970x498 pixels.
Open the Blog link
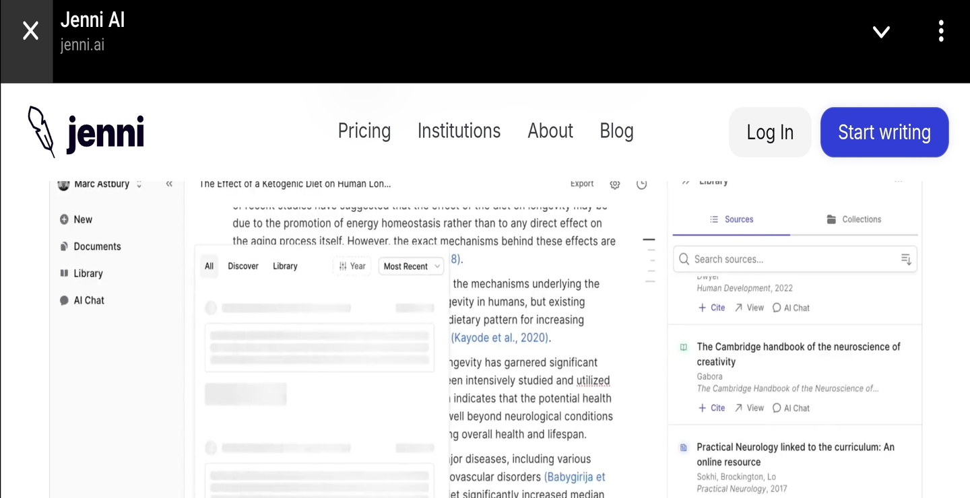click(x=616, y=131)
